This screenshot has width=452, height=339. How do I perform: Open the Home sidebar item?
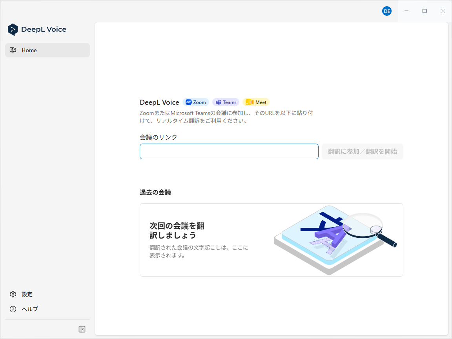[x=47, y=50]
